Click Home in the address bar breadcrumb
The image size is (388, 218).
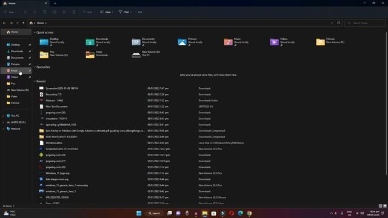click(x=41, y=23)
